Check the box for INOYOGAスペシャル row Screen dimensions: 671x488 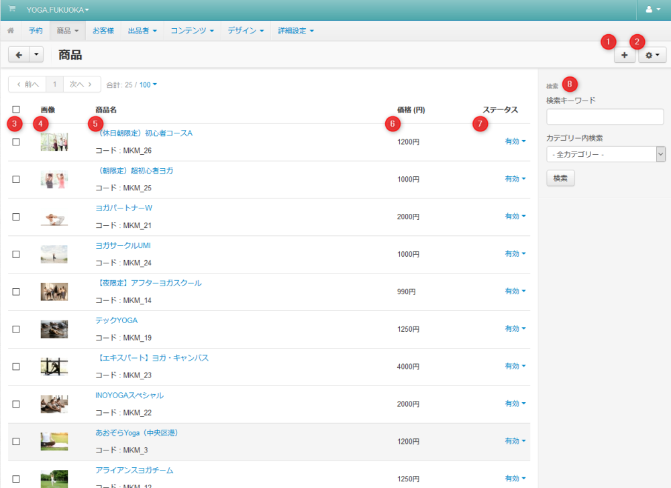click(x=16, y=404)
